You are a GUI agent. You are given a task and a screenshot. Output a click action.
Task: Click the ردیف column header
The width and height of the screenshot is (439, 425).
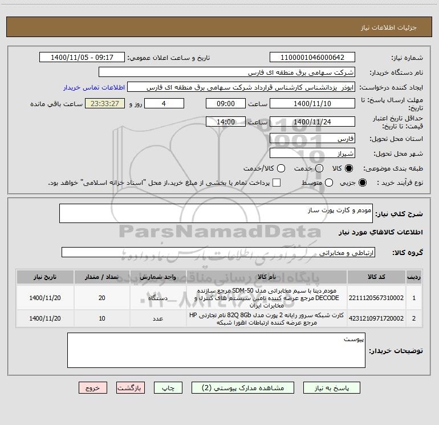[x=414, y=277]
